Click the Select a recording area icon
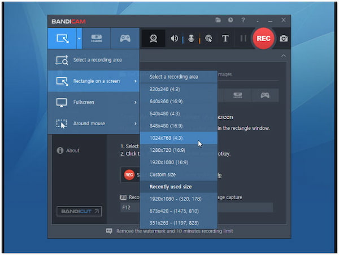Screen dimensions: 339x255 point(62,60)
